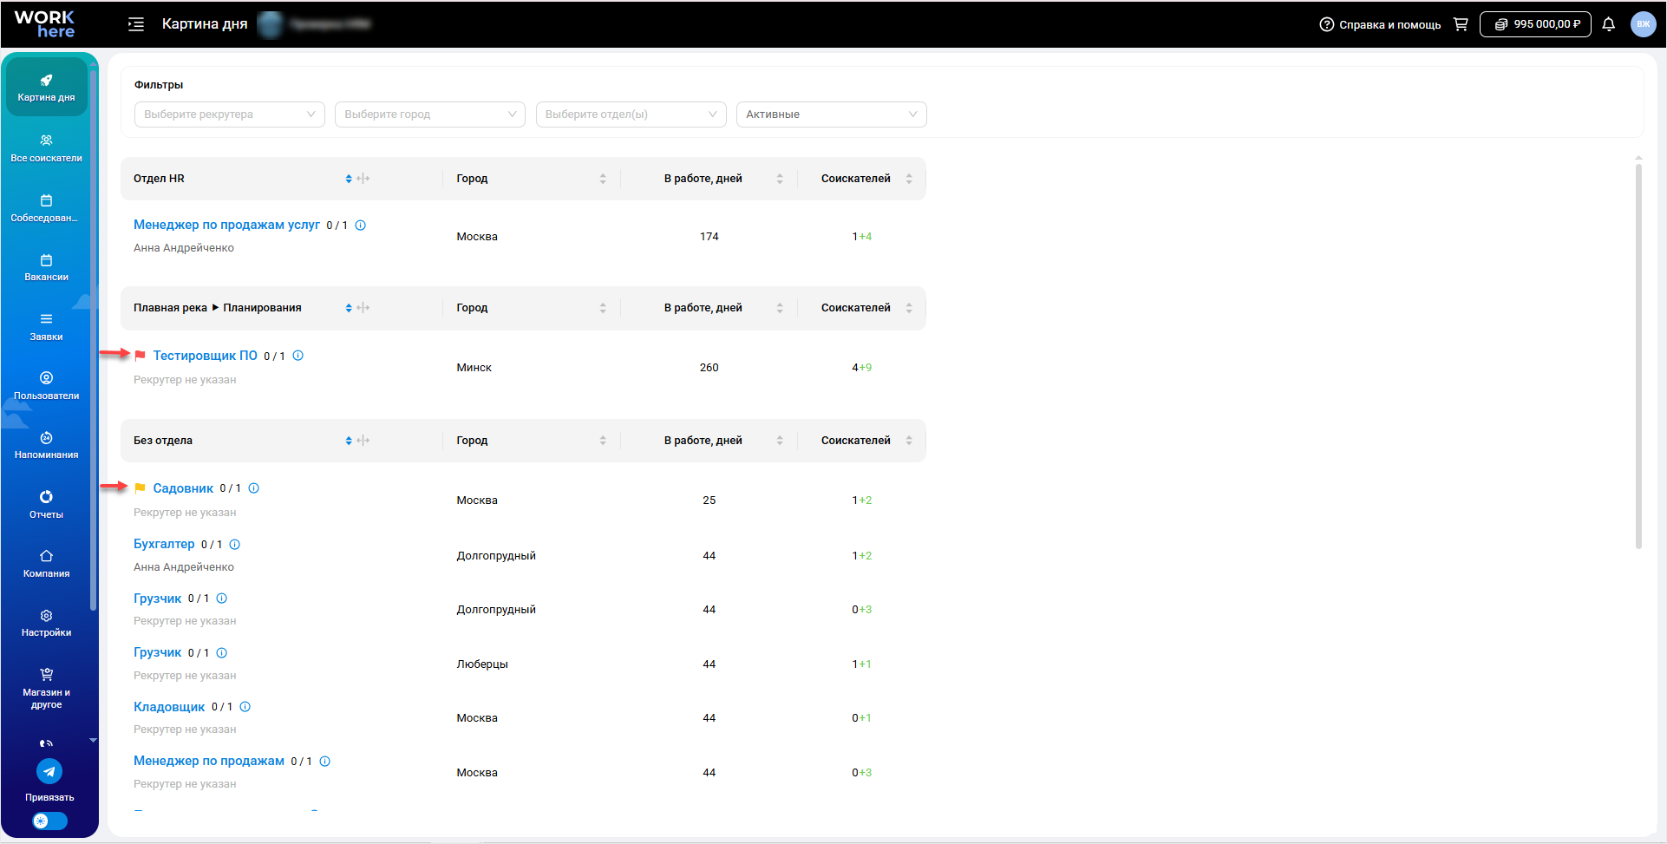This screenshot has height=844, width=1667.
Task: Click the 1+4 candidates count in Отдел HR
Action: pyautogui.click(x=861, y=237)
